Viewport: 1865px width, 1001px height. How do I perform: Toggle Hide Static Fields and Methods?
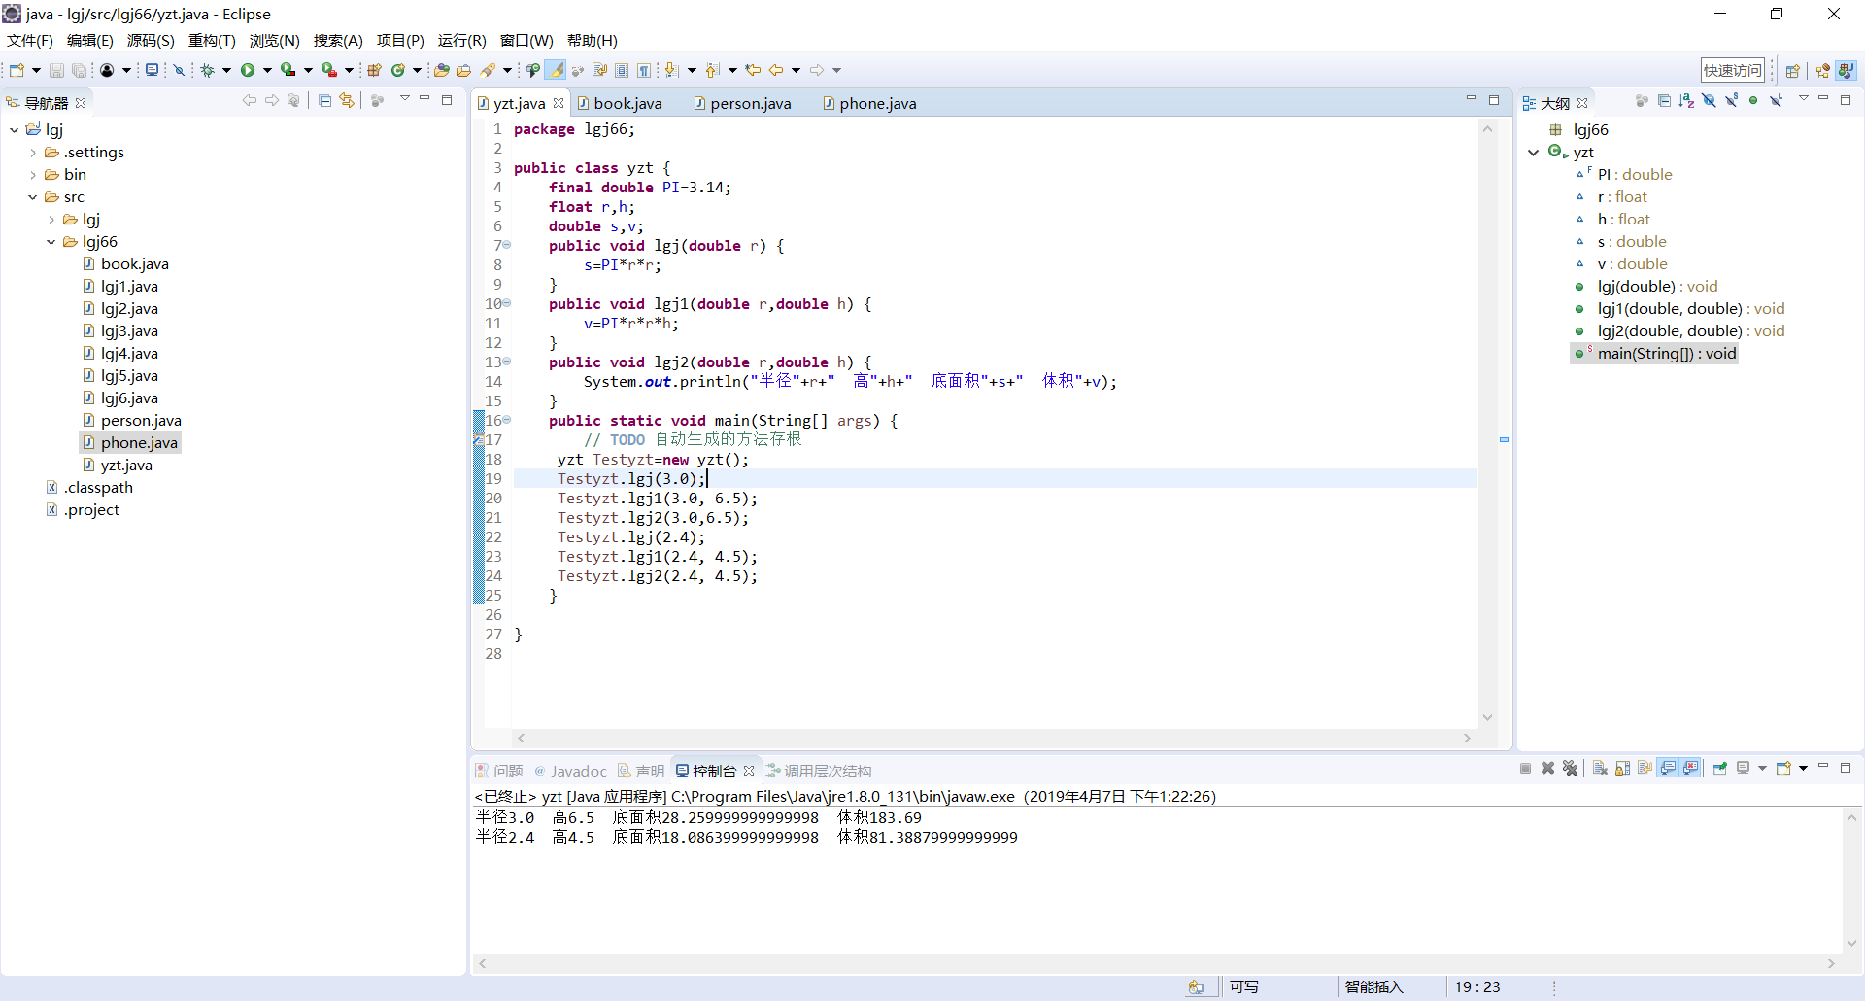(1731, 101)
